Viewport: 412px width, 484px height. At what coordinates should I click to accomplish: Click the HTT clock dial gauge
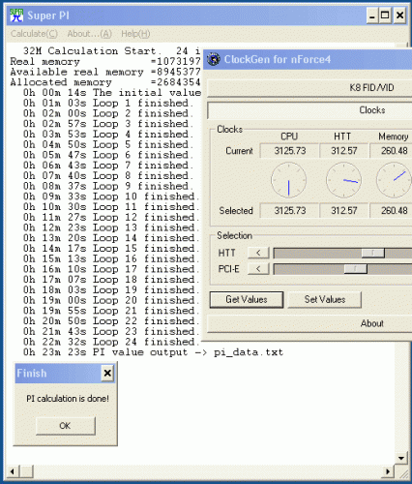click(343, 180)
